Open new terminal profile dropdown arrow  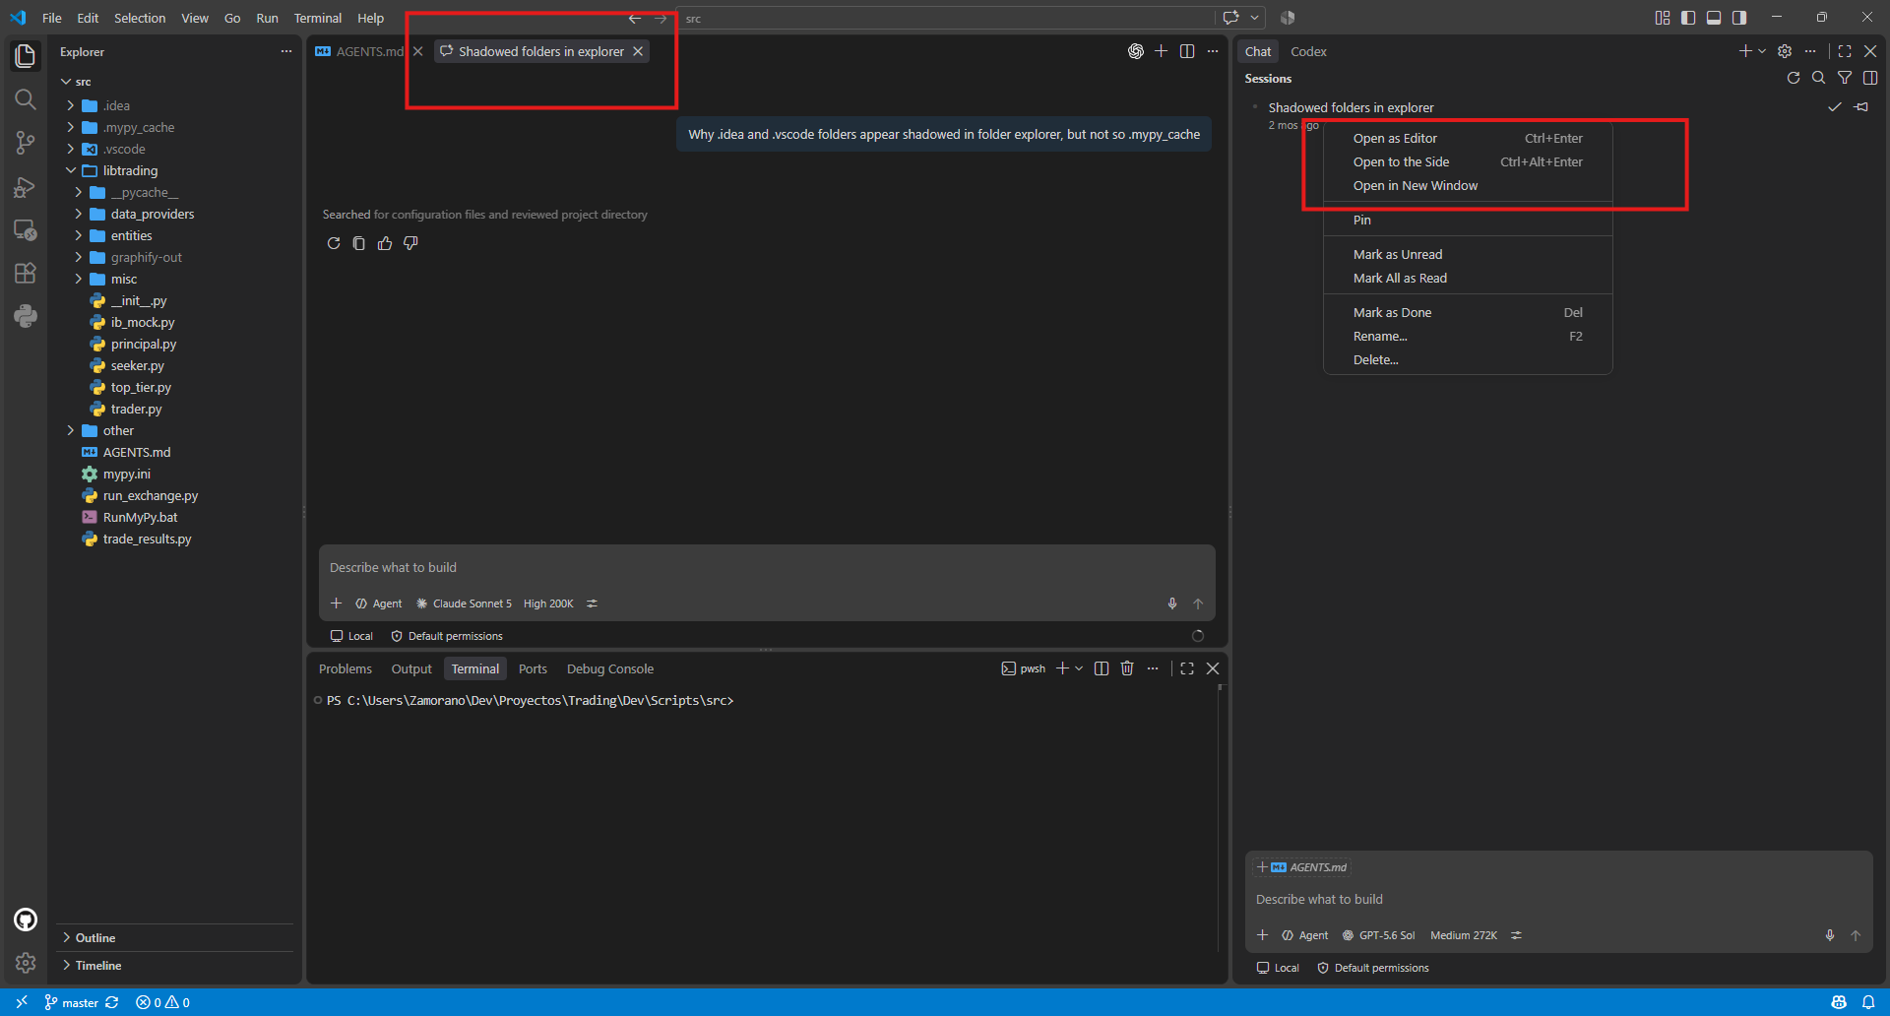tap(1080, 668)
